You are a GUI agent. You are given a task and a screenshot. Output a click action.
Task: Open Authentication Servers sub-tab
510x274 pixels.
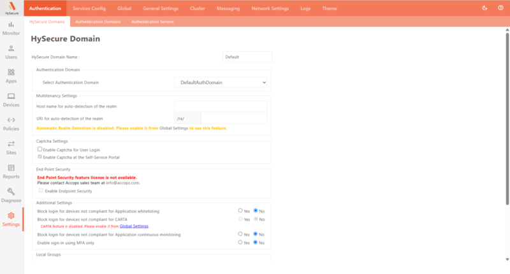tap(152, 22)
